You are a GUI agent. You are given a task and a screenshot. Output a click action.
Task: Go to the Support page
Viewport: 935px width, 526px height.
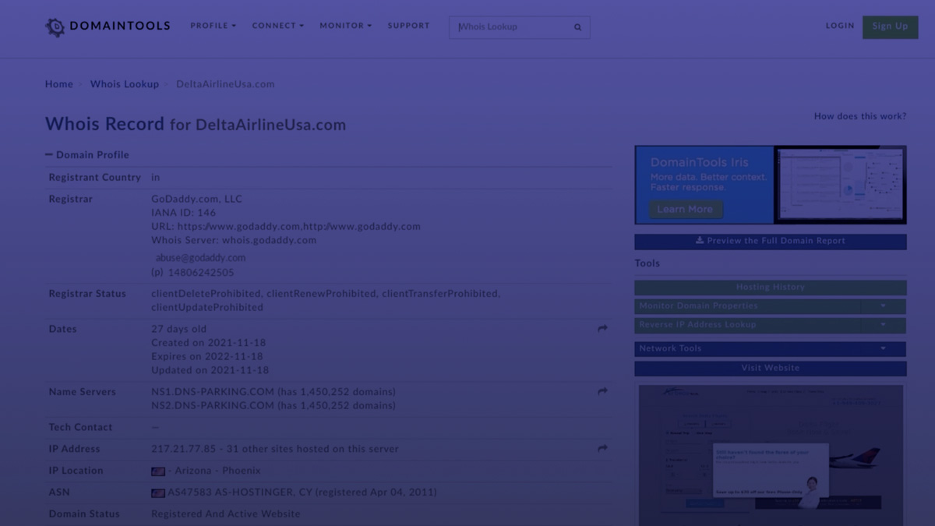click(x=408, y=26)
